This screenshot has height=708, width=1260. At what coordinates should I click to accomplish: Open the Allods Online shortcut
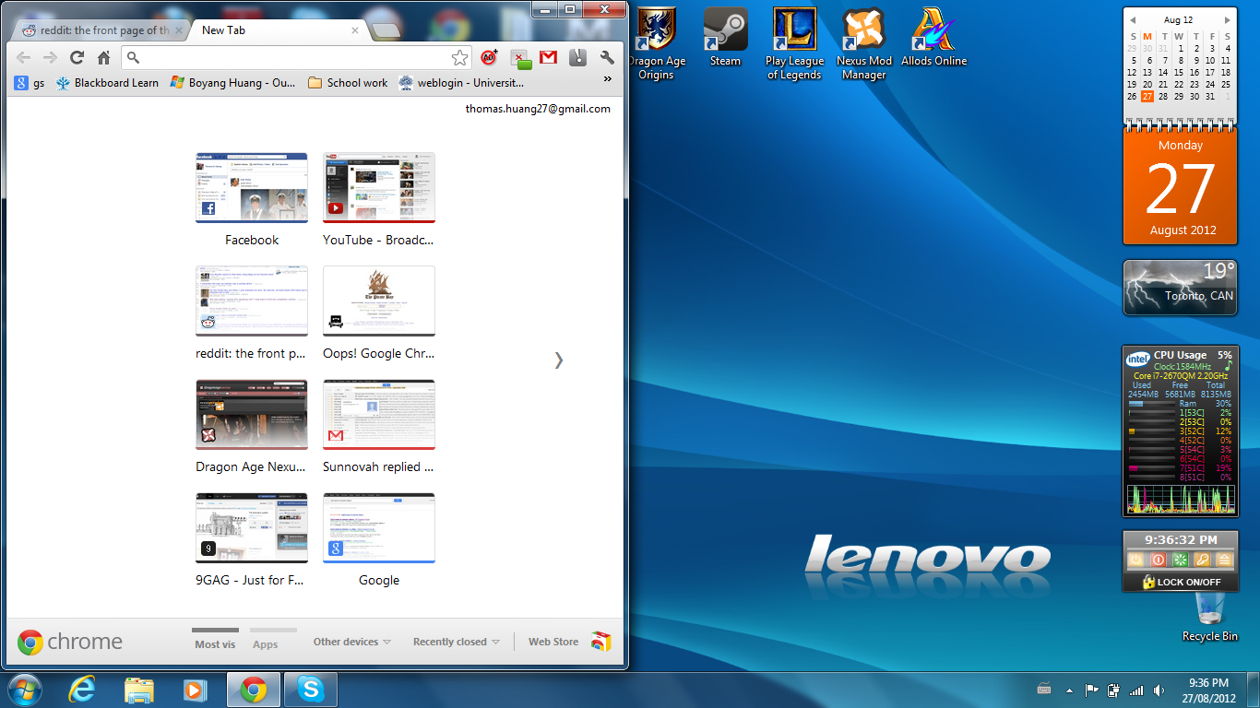pos(933,37)
